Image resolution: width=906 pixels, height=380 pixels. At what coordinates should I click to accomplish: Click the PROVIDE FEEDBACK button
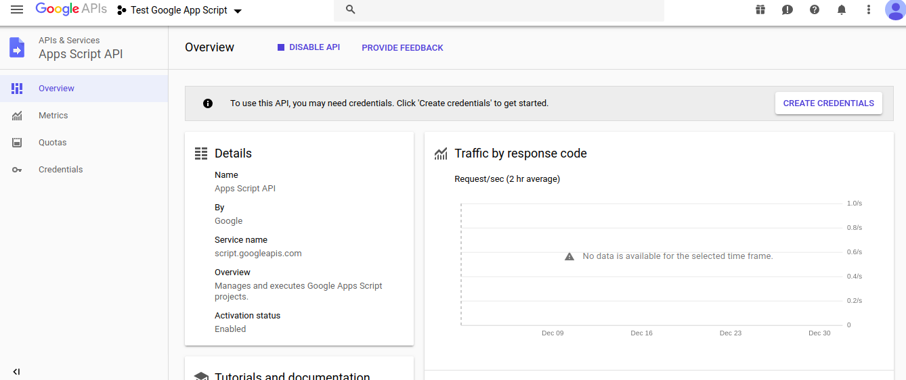tap(402, 48)
